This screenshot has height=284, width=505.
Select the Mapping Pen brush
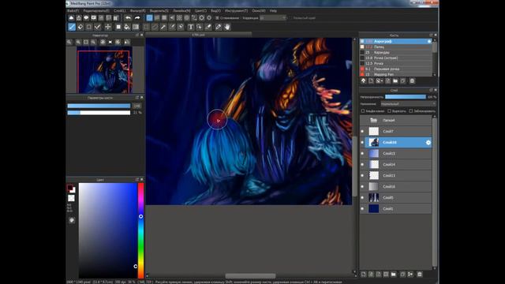pos(395,74)
